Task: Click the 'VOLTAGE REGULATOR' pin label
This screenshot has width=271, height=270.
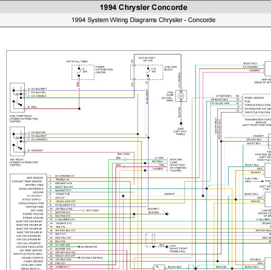Action: point(30,247)
